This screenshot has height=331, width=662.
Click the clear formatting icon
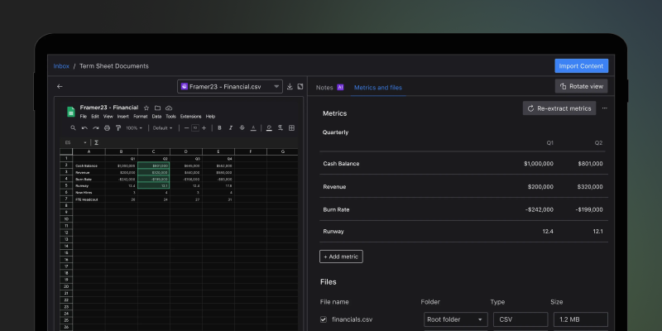281,128
